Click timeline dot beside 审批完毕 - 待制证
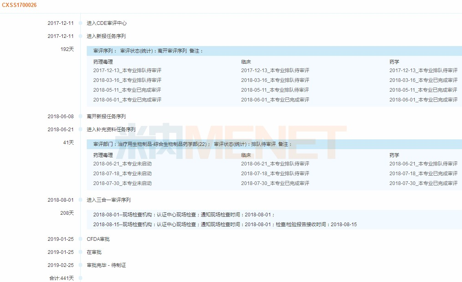Image resolution: width=462 pixels, height=282 pixels. (81, 265)
